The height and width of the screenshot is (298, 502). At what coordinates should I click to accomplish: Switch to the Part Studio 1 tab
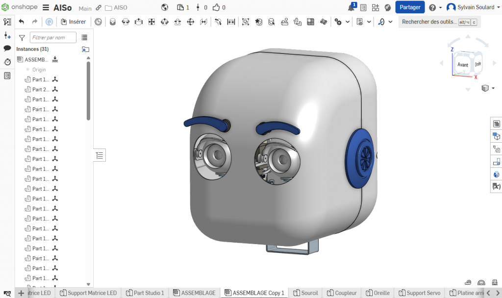pos(145,293)
